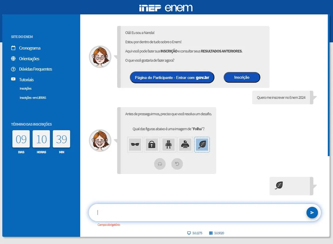Viewport: 333px width, 244px height.
Task: Select the sunglasses captcha image
Action: pyautogui.click(x=135, y=145)
